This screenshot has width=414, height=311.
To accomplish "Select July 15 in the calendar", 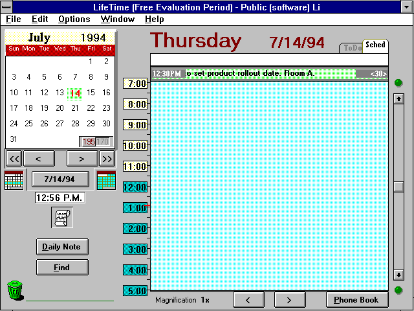I will click(91, 93).
